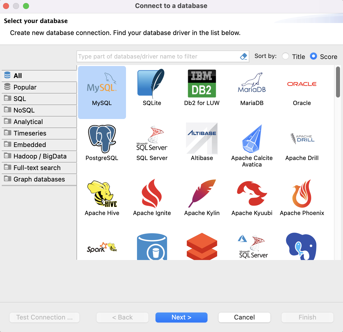This screenshot has width=343, height=332.
Task: Select the Oracle database driver
Action: coord(302,84)
